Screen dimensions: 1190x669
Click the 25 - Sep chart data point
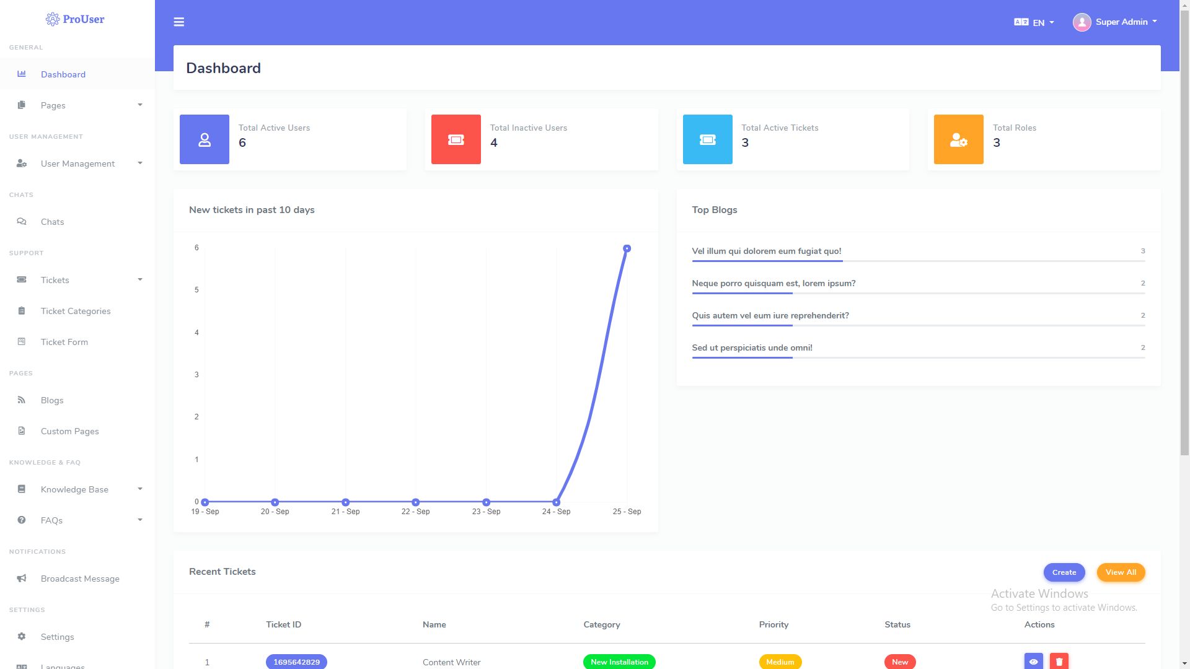[627, 248]
